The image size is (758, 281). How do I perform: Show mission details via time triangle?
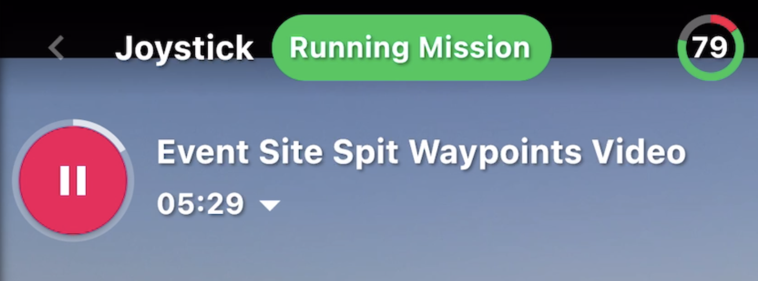(x=270, y=205)
